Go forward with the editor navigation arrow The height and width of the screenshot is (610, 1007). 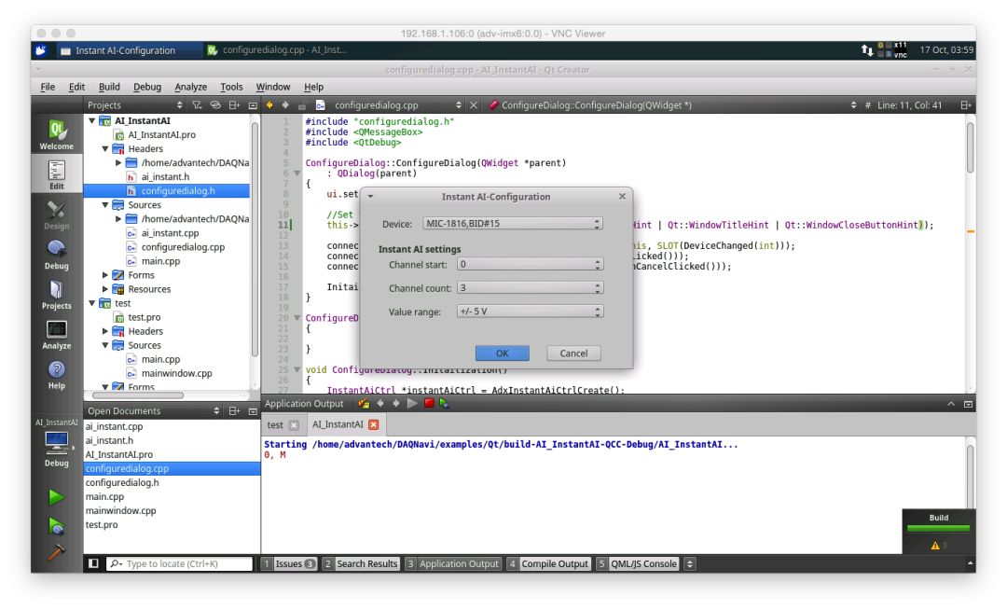pos(285,104)
